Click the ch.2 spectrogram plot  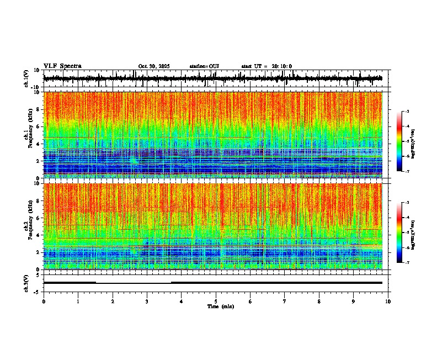click(x=212, y=226)
